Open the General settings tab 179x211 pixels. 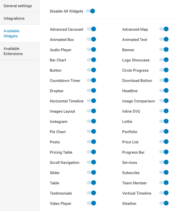(x=18, y=6)
